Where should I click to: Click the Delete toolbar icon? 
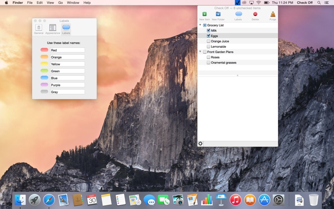coord(255,15)
